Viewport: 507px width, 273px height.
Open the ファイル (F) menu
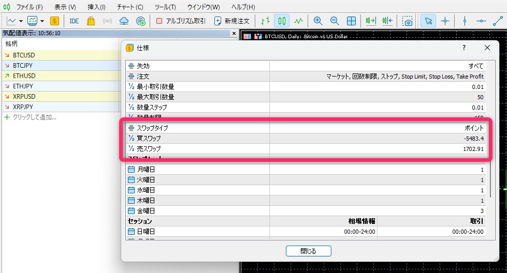pyautogui.click(x=30, y=7)
